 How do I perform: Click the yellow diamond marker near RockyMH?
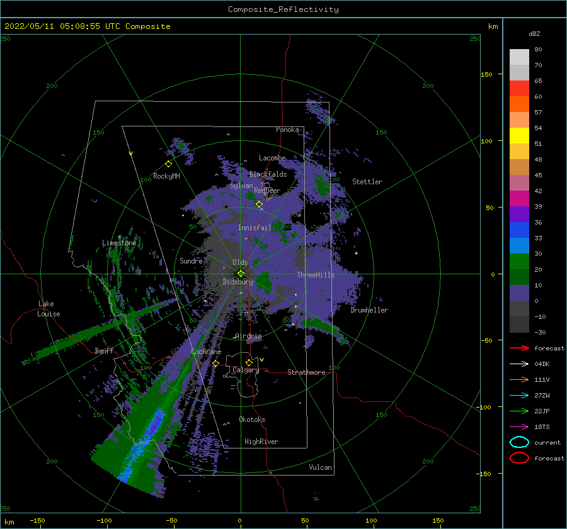click(x=168, y=164)
